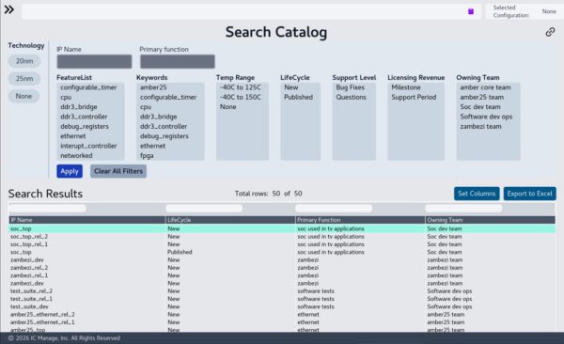This screenshot has height=344, width=564.
Task: Select the zambezi_rel_1 row
Action: pos(282,275)
